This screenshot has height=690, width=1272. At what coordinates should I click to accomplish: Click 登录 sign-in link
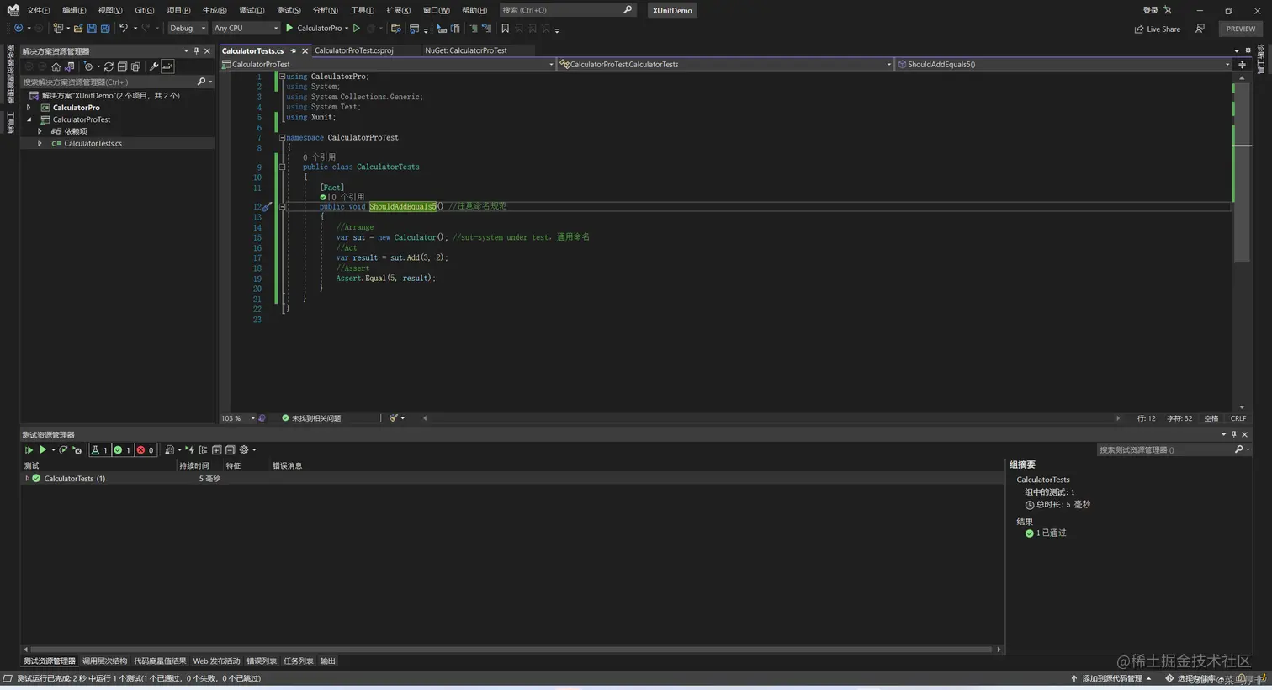[x=1150, y=10]
